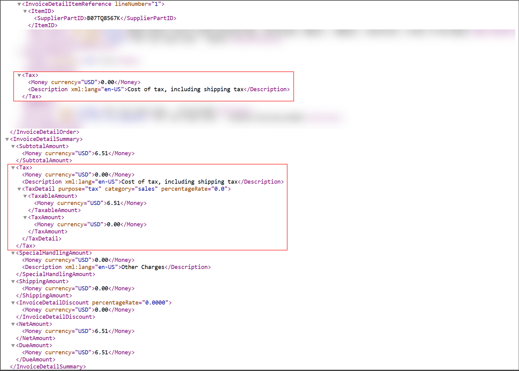The image size is (519, 371).
Task: Collapse the ItemID node
Action: pos(25,11)
